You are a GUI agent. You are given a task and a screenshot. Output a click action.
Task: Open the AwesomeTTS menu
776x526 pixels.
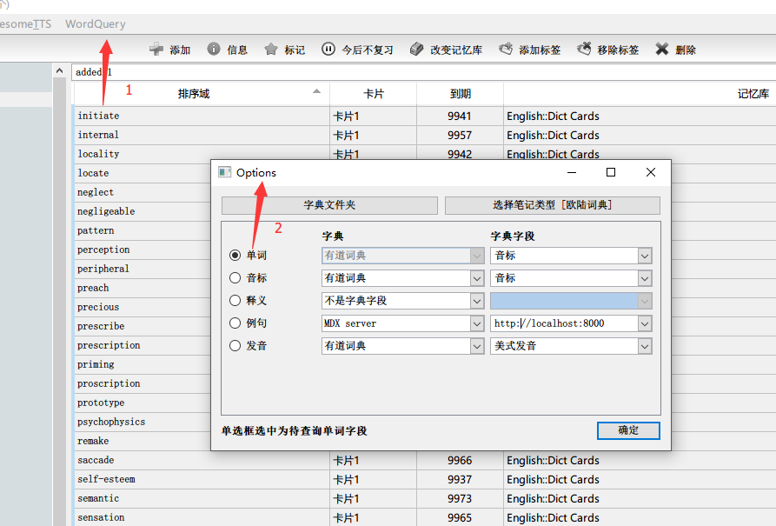tap(24, 24)
